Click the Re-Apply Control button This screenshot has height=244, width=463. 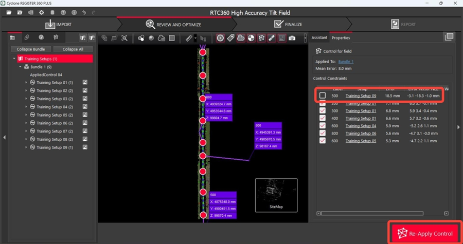(425, 234)
